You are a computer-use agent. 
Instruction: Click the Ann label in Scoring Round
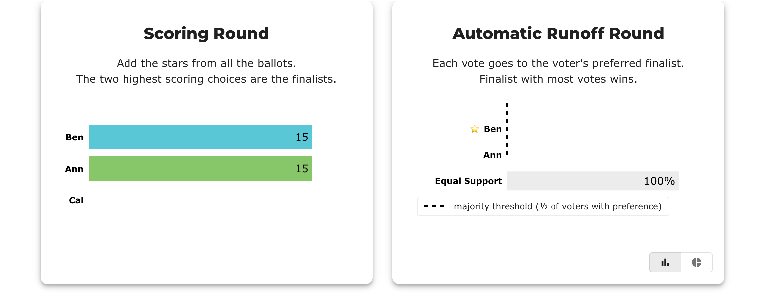pyautogui.click(x=74, y=169)
